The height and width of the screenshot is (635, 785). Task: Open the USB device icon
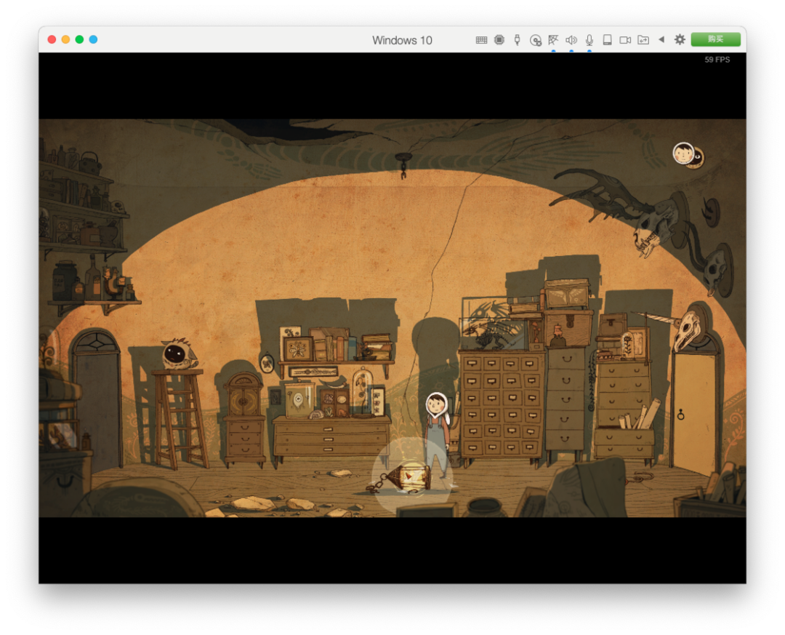click(518, 39)
